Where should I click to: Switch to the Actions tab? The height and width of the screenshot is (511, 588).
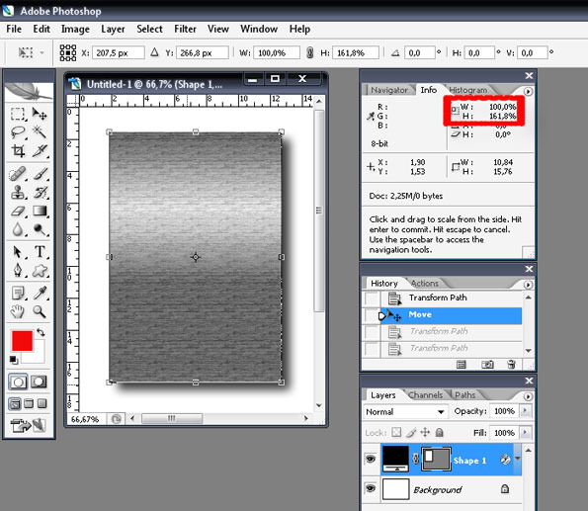[425, 284]
